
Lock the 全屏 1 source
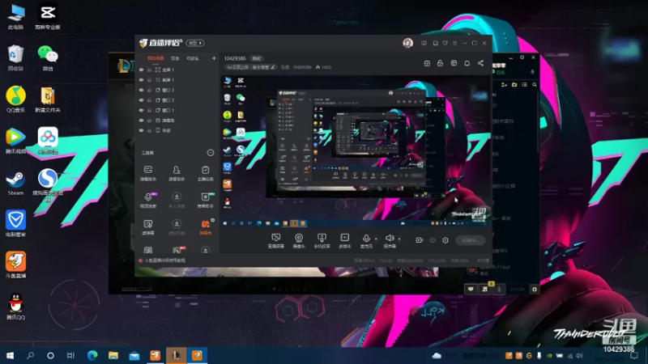tap(149, 70)
